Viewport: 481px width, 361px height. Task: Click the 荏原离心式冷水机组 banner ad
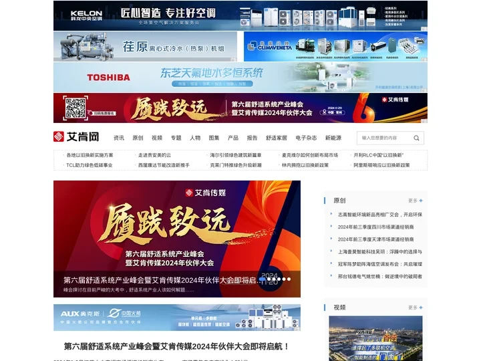tap(145, 46)
